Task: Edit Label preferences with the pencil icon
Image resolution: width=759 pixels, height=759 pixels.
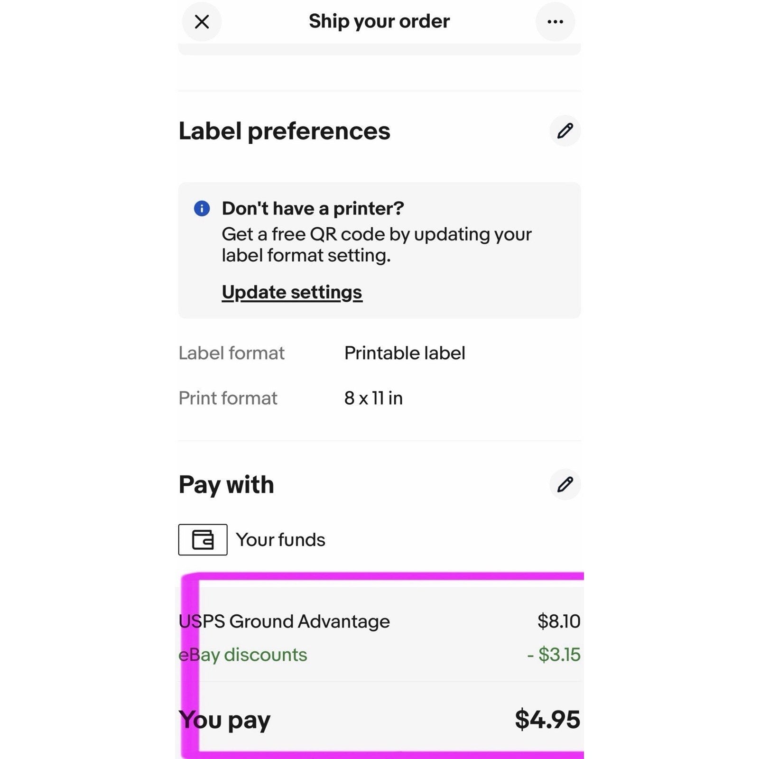Action: 565,131
